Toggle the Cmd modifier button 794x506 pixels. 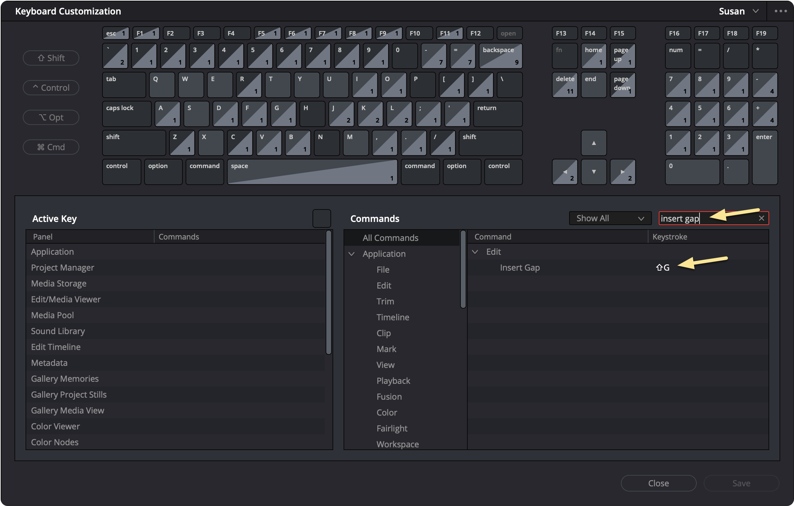(51, 147)
